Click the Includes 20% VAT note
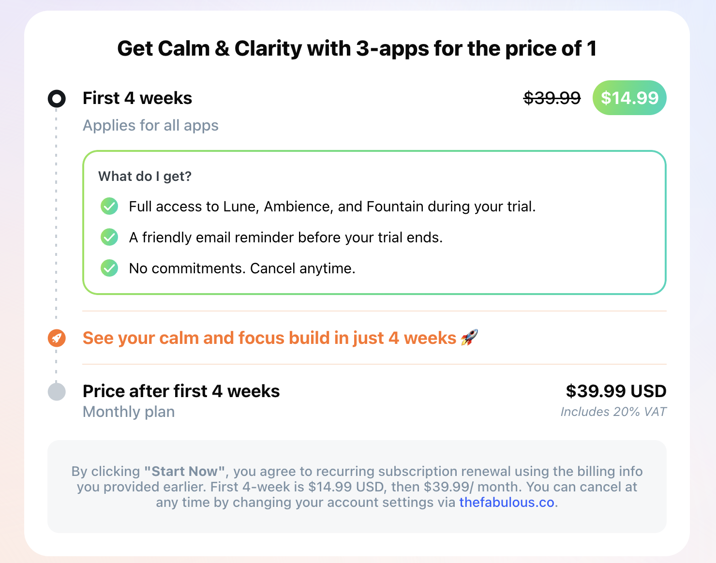Screen dimensions: 716x563 tap(613, 412)
